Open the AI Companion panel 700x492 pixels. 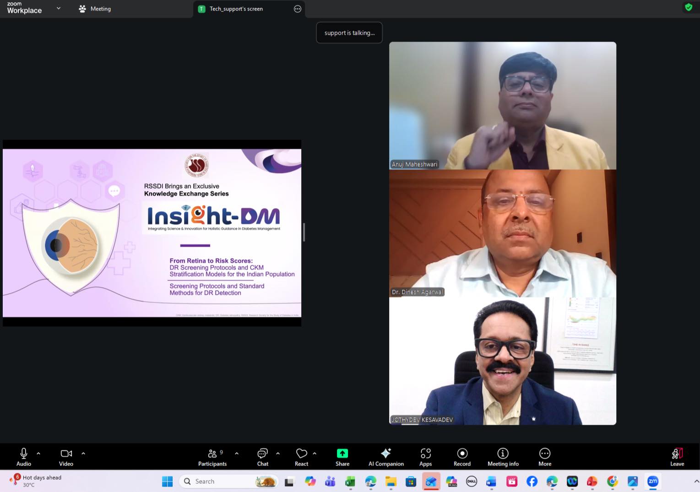[x=386, y=457]
